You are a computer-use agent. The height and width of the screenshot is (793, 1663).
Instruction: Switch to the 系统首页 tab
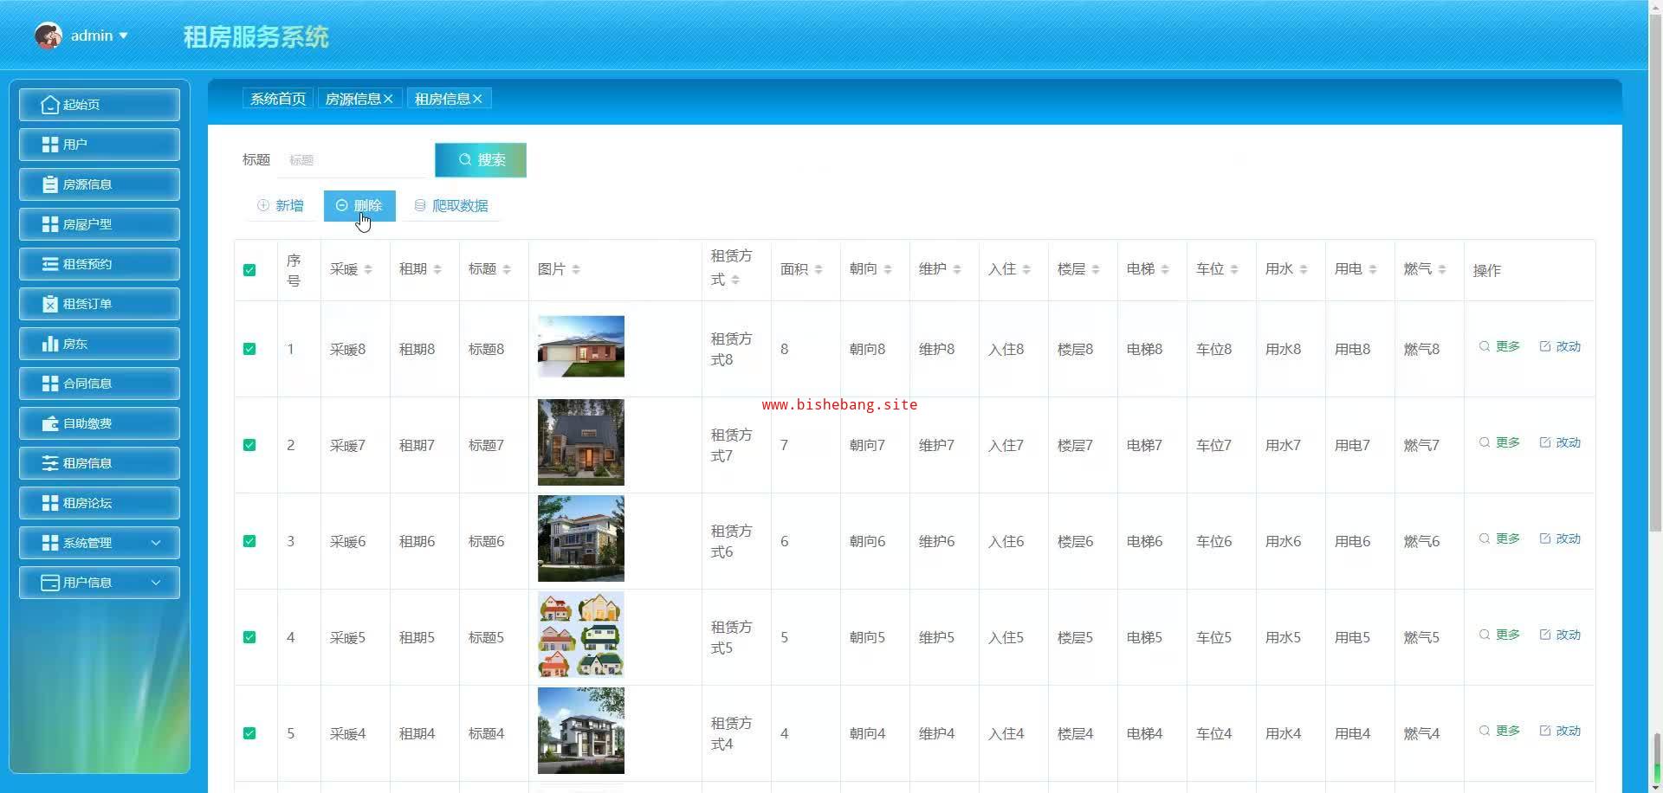click(278, 99)
